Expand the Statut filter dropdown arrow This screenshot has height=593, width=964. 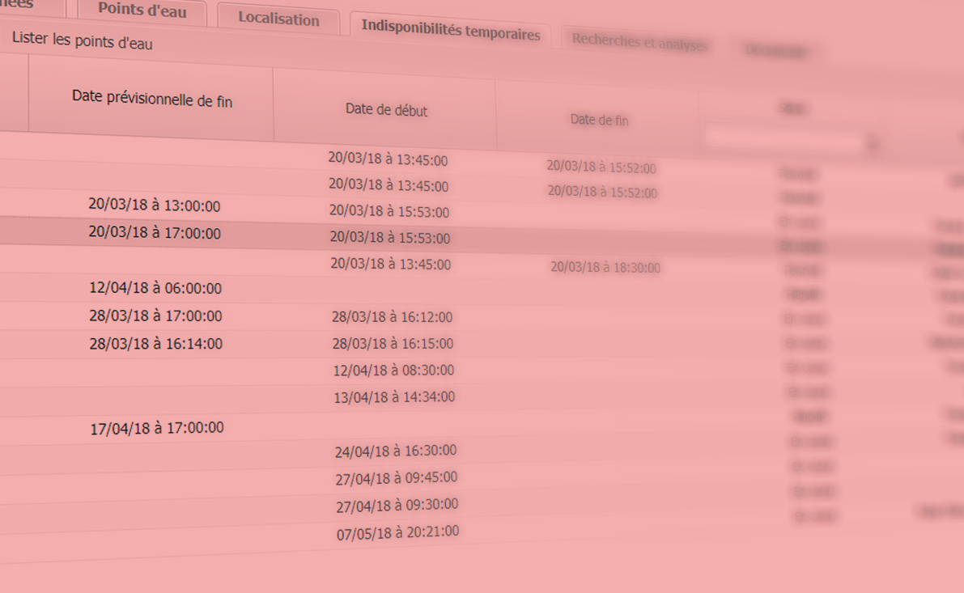[x=873, y=145]
